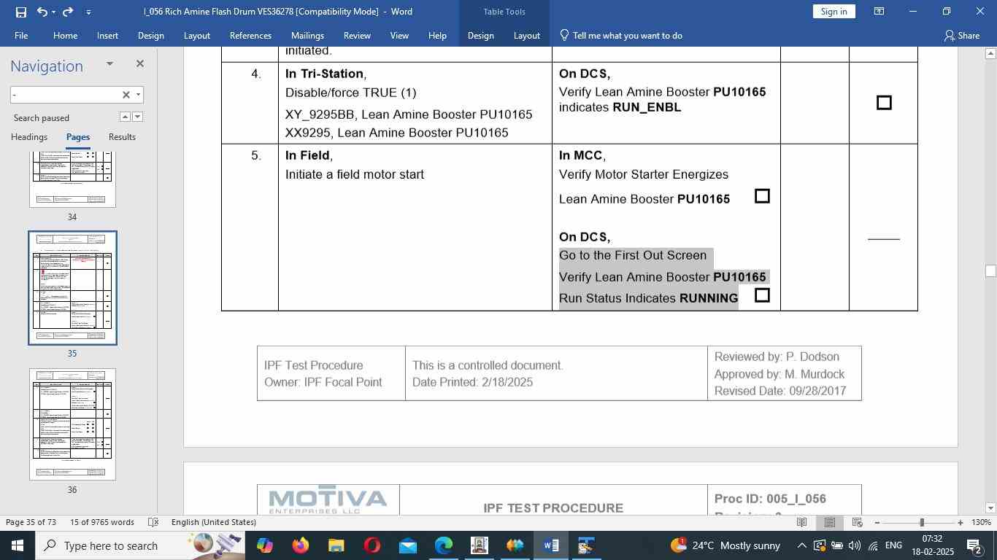Screen dimensions: 997x560
Task: Switch to Print Layout view
Action: tap(830, 522)
